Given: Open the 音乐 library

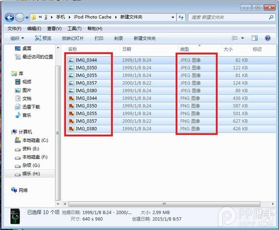Looking at the screenshot, I should (23, 115).
